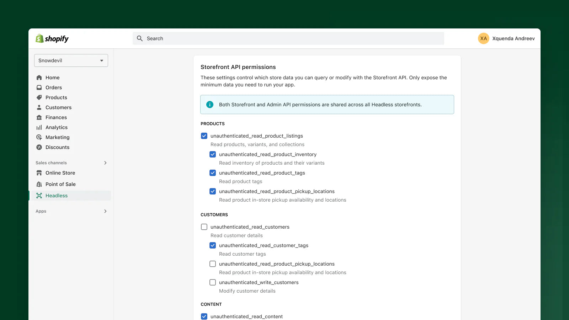569x320 pixels.
Task: Open the XA user avatar
Action: [x=483, y=38]
